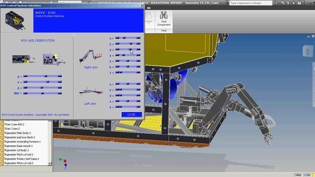Click Right Arm slider 6
The height and width of the screenshot is (177, 315).
click(128, 67)
